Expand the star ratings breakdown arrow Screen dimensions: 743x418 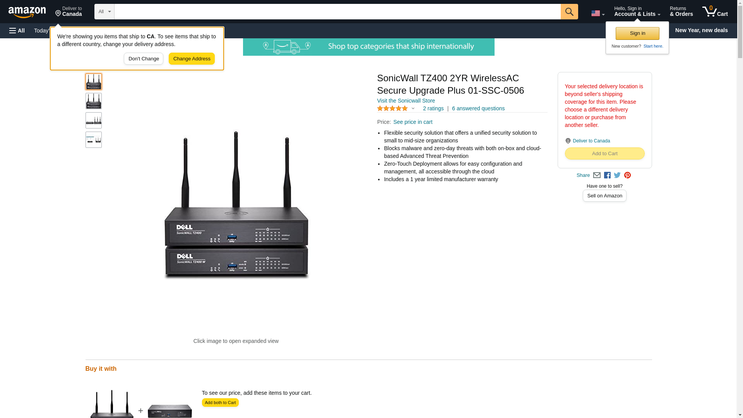(413, 109)
